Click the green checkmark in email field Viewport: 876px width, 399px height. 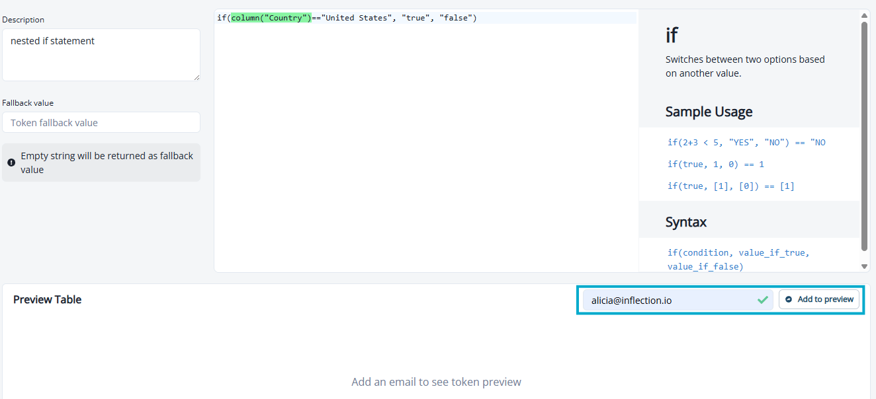[x=763, y=300]
